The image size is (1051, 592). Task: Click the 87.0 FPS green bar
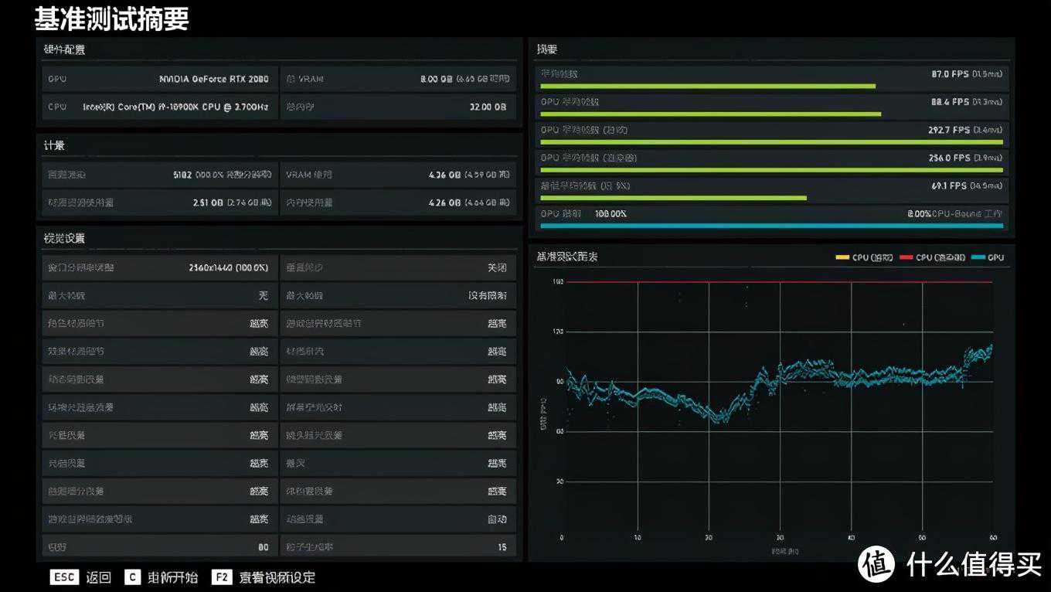(x=707, y=86)
